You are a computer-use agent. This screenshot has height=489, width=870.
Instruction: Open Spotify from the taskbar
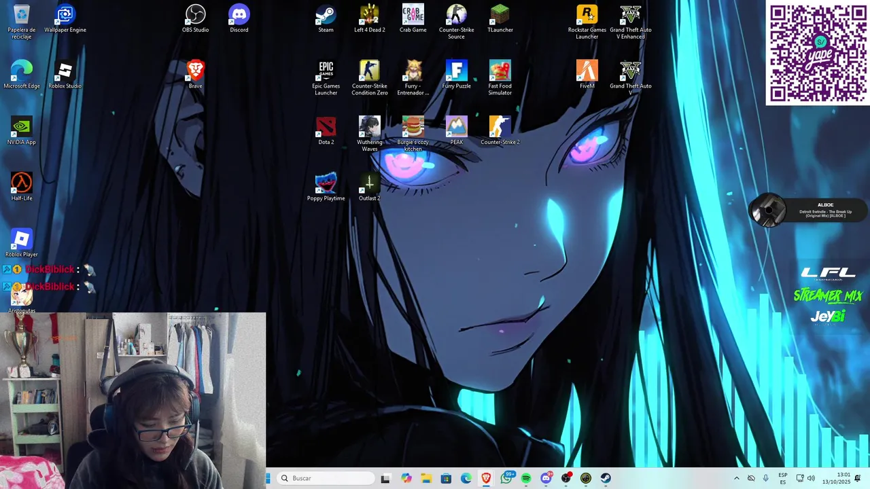[x=526, y=478]
